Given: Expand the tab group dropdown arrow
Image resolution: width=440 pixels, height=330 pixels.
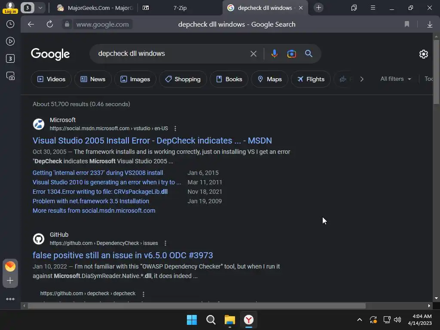Looking at the screenshot, I should click(x=40, y=8).
